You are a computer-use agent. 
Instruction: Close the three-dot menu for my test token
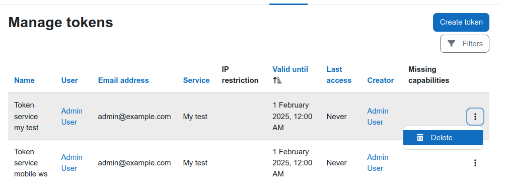pos(475,117)
